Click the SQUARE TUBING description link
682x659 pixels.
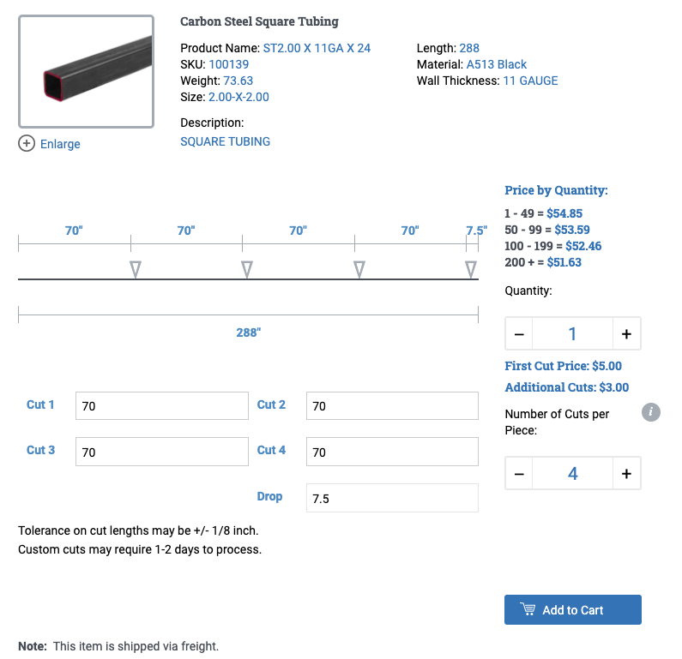226,141
